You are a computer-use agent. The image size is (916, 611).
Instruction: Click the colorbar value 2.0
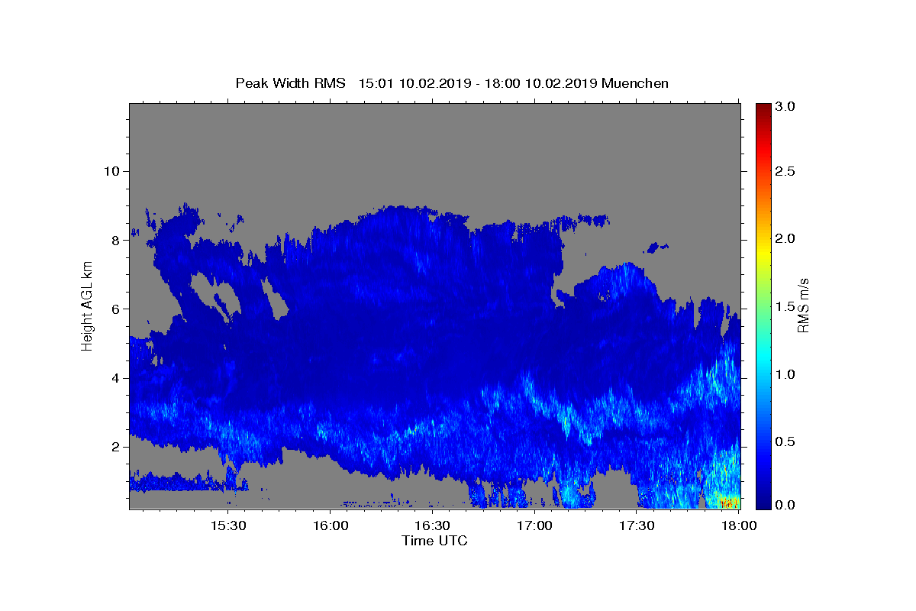click(x=786, y=238)
